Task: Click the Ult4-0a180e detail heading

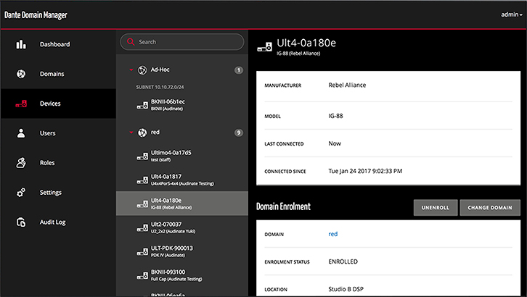Action: click(x=306, y=43)
